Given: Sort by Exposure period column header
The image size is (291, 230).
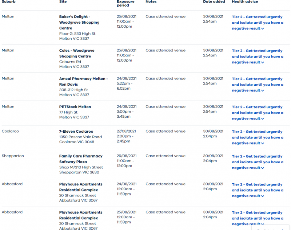Looking at the screenshot, I should coord(125,3).
